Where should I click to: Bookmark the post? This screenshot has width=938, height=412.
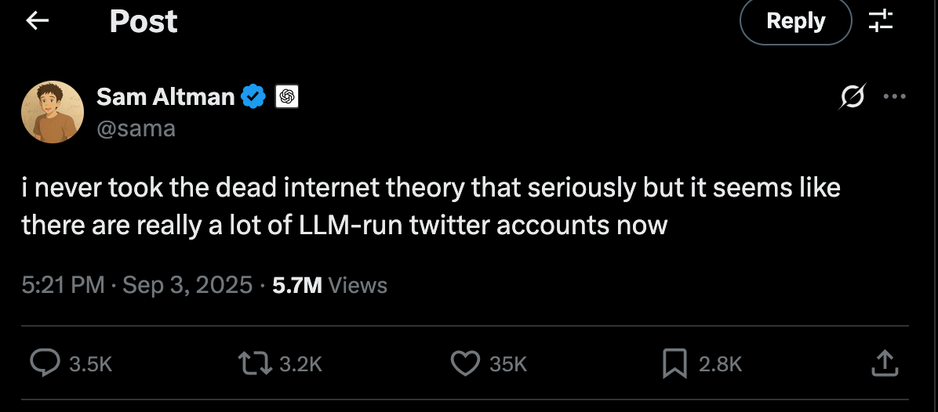674,363
